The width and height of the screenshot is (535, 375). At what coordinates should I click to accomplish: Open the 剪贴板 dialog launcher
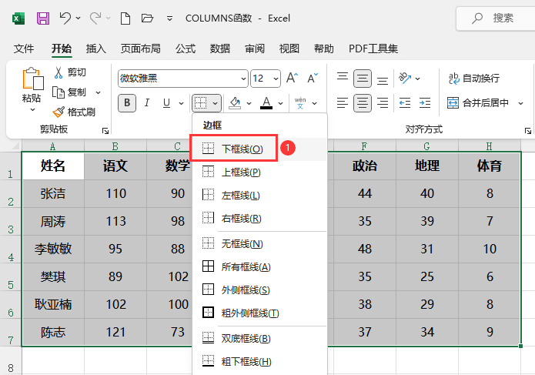click(105, 131)
